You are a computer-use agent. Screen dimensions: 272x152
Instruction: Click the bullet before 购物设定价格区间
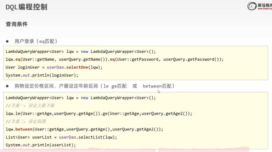point(7,86)
